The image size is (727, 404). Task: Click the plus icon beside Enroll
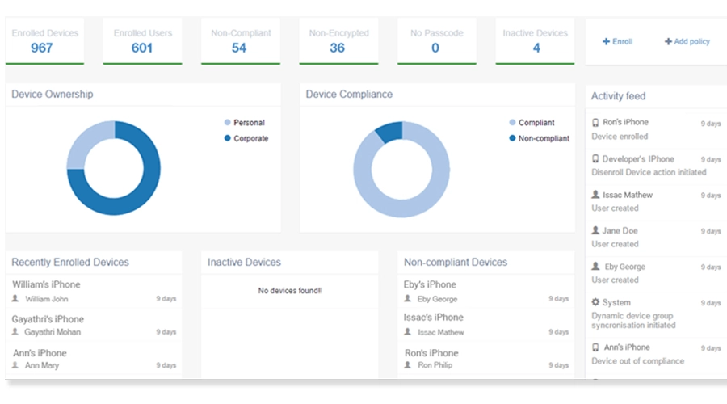point(606,42)
